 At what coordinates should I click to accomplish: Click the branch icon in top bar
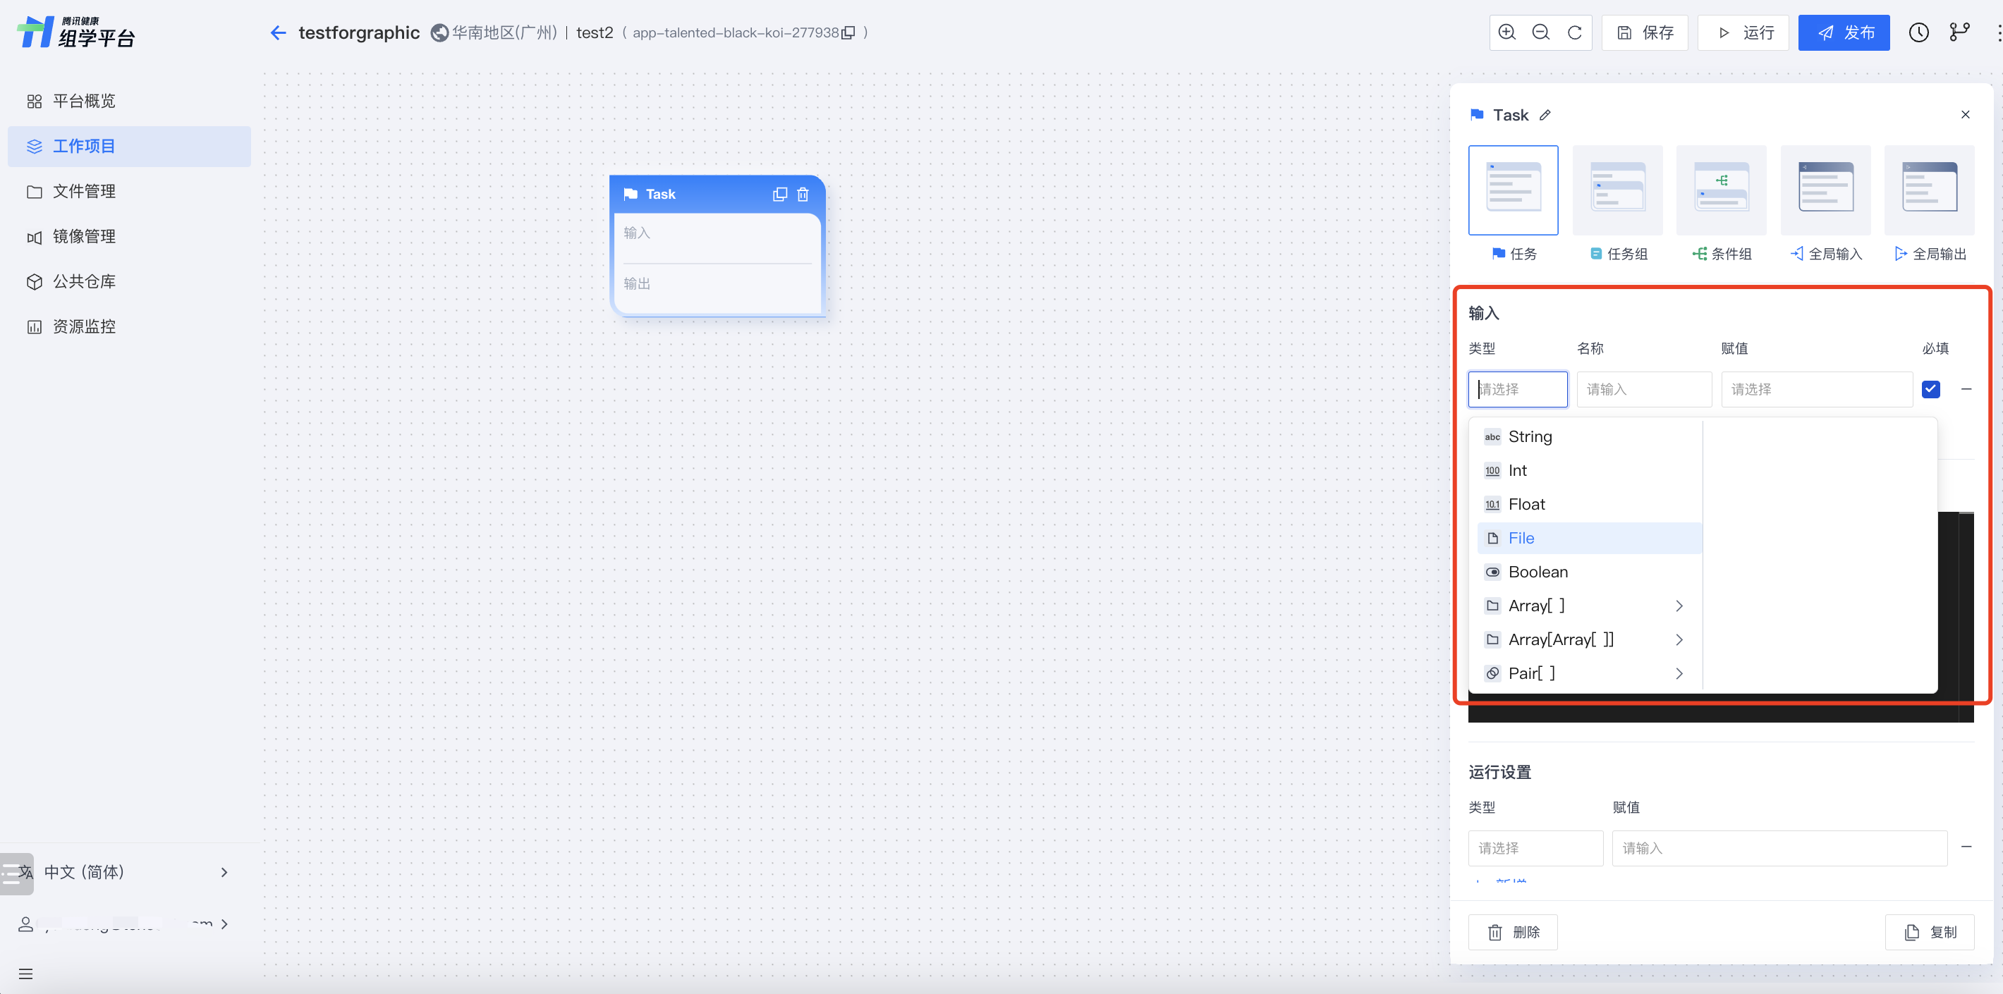[x=1959, y=32]
